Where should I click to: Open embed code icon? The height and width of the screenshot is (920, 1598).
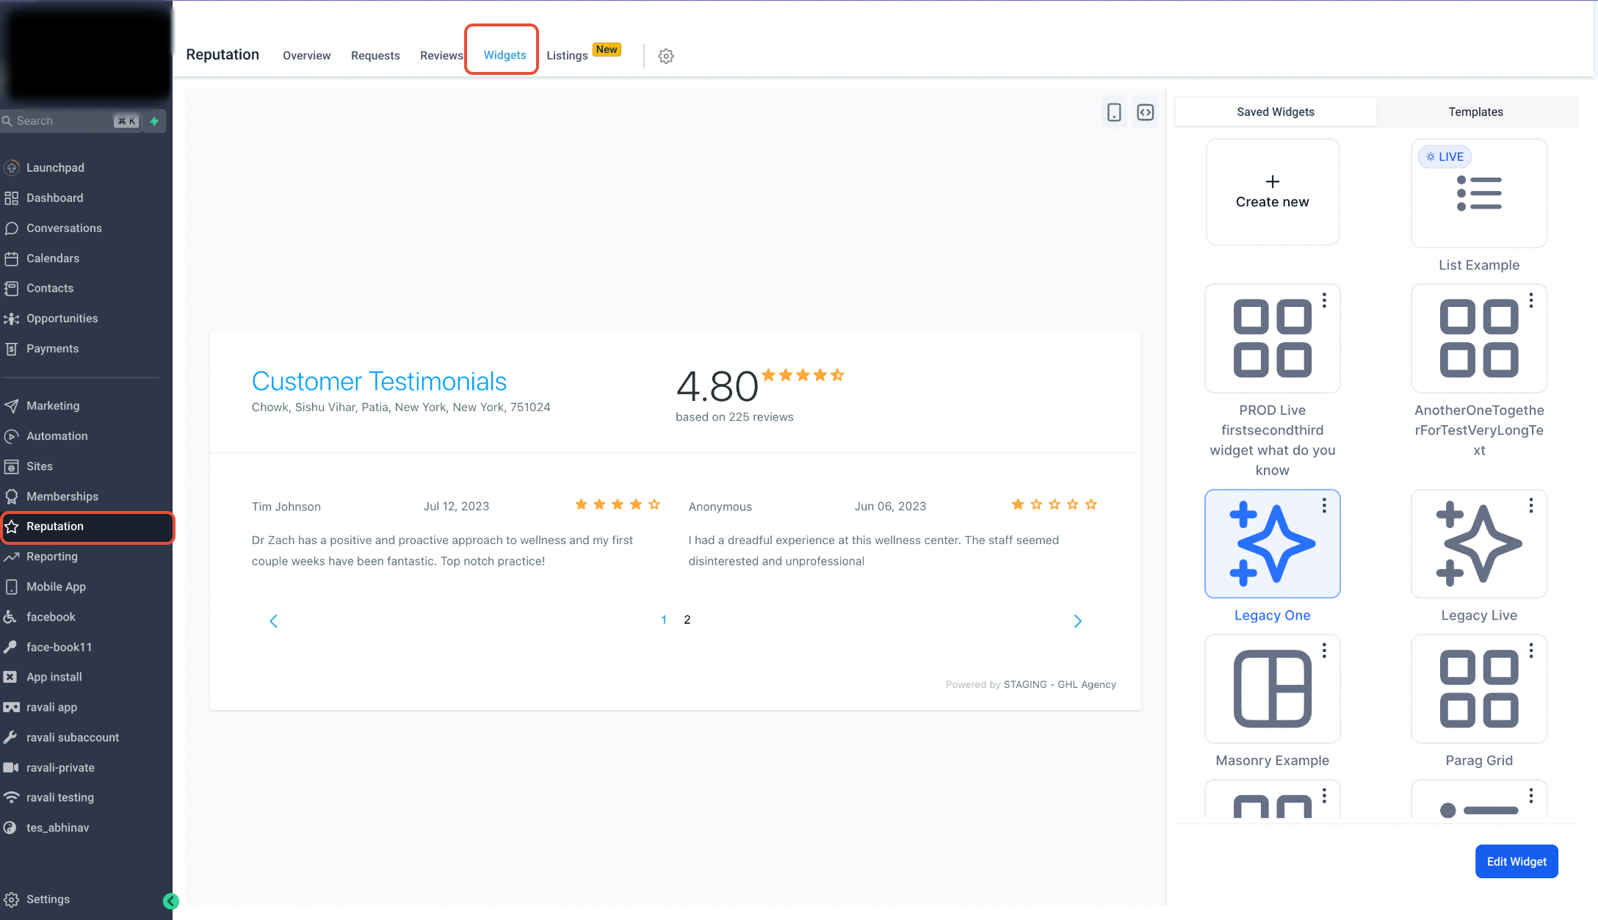coord(1146,112)
